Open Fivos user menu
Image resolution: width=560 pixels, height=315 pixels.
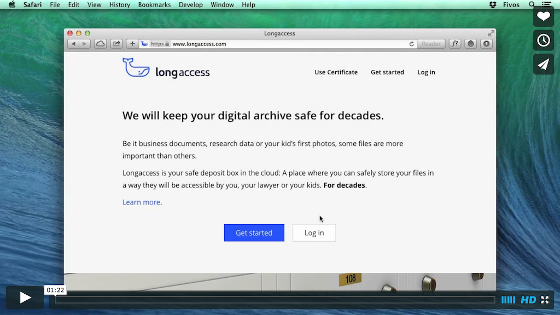[511, 4]
